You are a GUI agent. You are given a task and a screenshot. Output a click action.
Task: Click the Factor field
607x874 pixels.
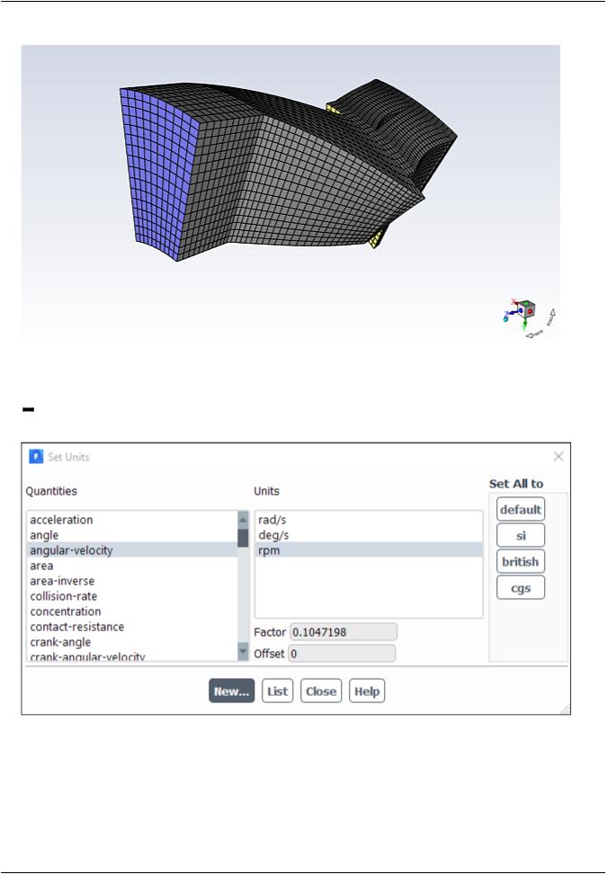click(344, 632)
